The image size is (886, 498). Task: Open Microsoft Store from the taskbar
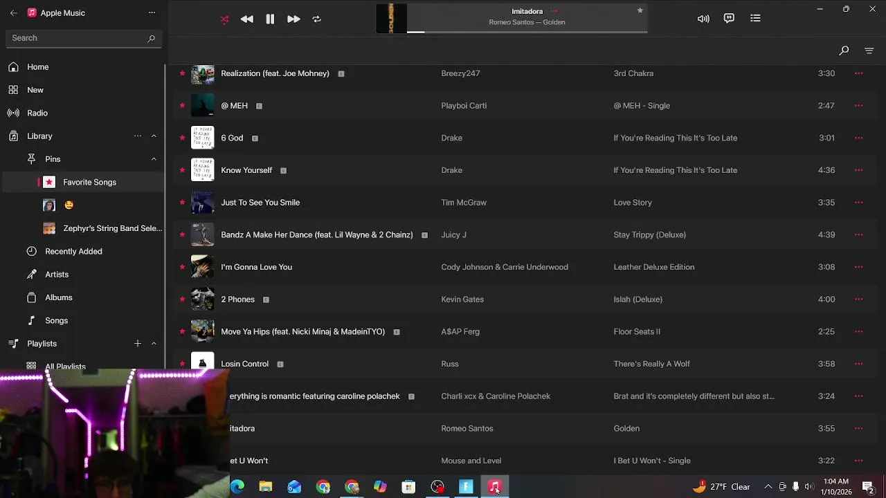click(x=408, y=487)
